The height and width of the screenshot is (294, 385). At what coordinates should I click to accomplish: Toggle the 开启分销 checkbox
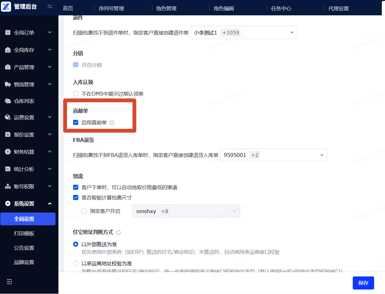point(76,65)
